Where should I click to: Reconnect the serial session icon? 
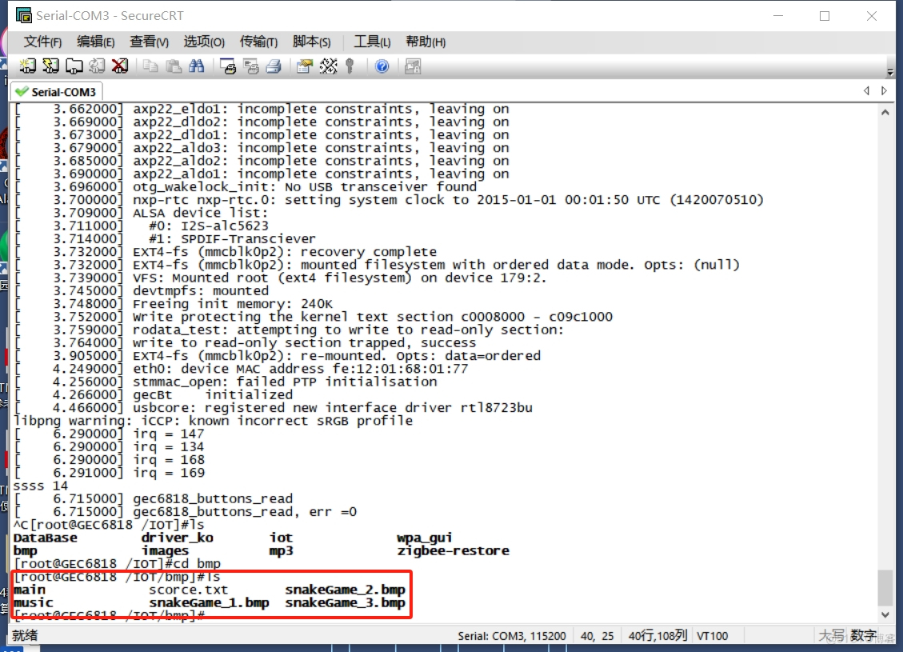point(98,66)
